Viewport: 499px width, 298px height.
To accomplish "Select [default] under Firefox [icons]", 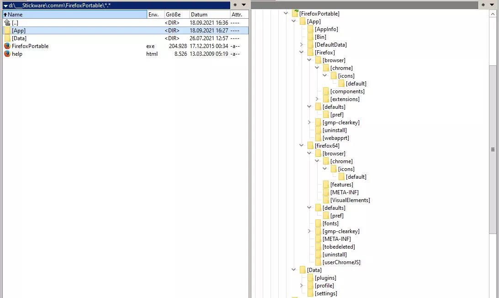I will coord(356,84).
